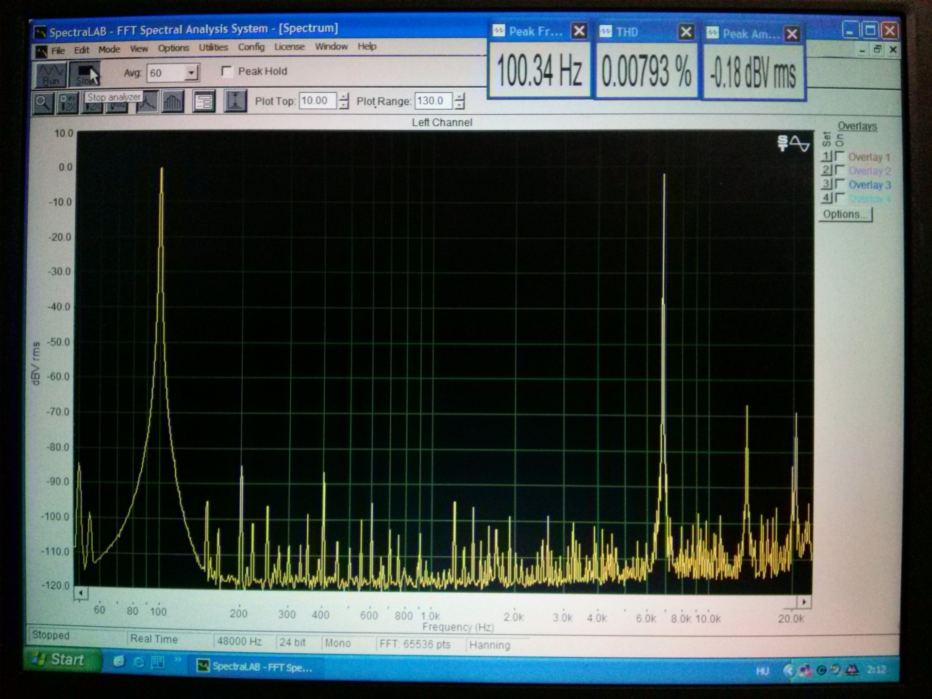Turn on Overlay 1 checkbox
Viewport: 932px width, 699px height.
click(x=840, y=156)
